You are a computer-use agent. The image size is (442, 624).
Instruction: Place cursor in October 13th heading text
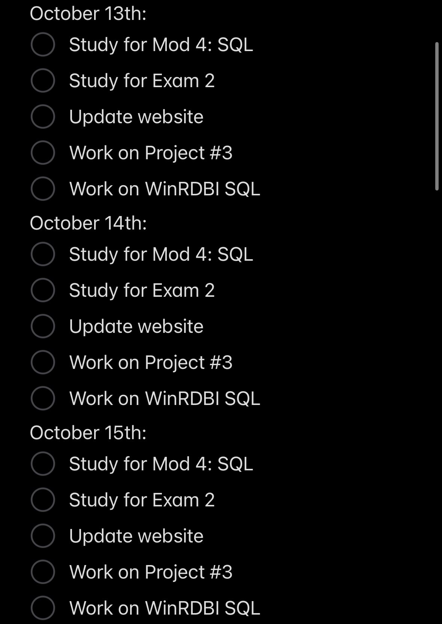[x=88, y=14]
